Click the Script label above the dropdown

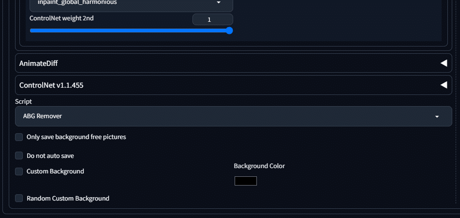[x=23, y=101]
